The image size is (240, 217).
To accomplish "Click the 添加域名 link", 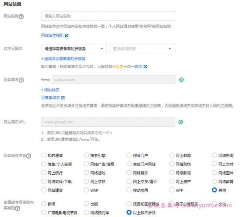I will point(50,90).
